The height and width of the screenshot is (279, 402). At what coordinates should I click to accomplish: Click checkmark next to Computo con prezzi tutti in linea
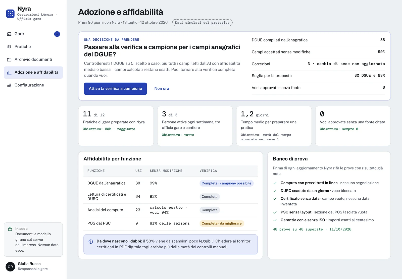[x=275, y=183]
